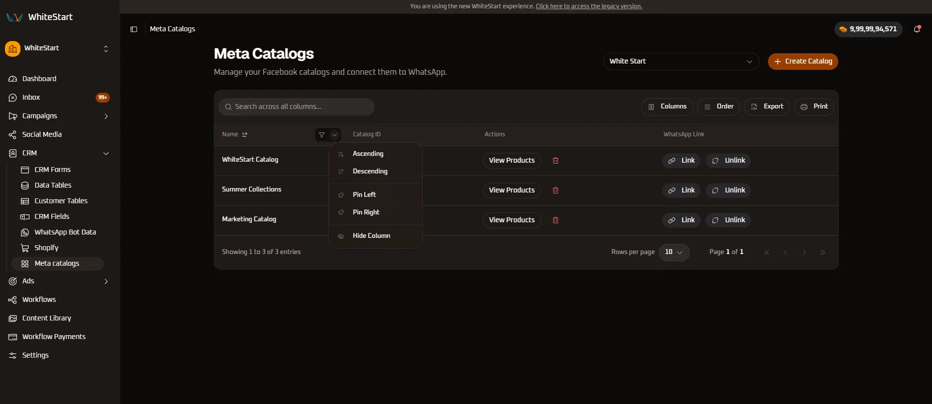The height and width of the screenshot is (404, 932).
Task: Open the White Start account dropdown
Action: [681, 62]
